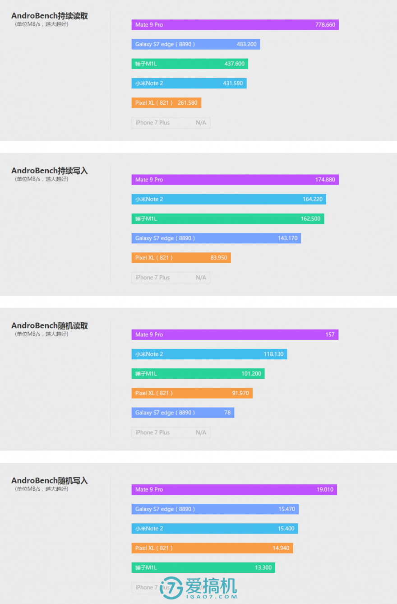Click the IGAO7.COM watermark text

pyautogui.click(x=211, y=597)
